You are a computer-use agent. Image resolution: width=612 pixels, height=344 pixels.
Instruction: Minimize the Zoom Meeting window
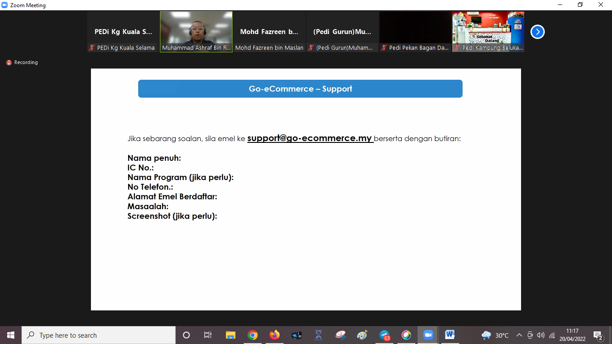coord(560,5)
